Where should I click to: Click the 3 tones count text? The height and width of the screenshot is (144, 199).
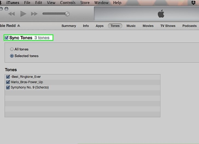(x=42, y=38)
